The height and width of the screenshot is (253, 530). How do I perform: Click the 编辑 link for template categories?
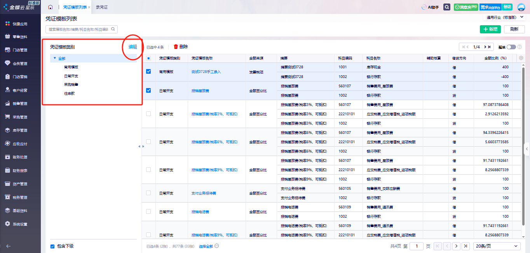pos(132,47)
